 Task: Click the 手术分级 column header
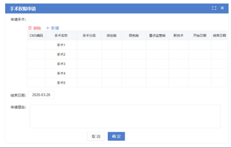89,36
